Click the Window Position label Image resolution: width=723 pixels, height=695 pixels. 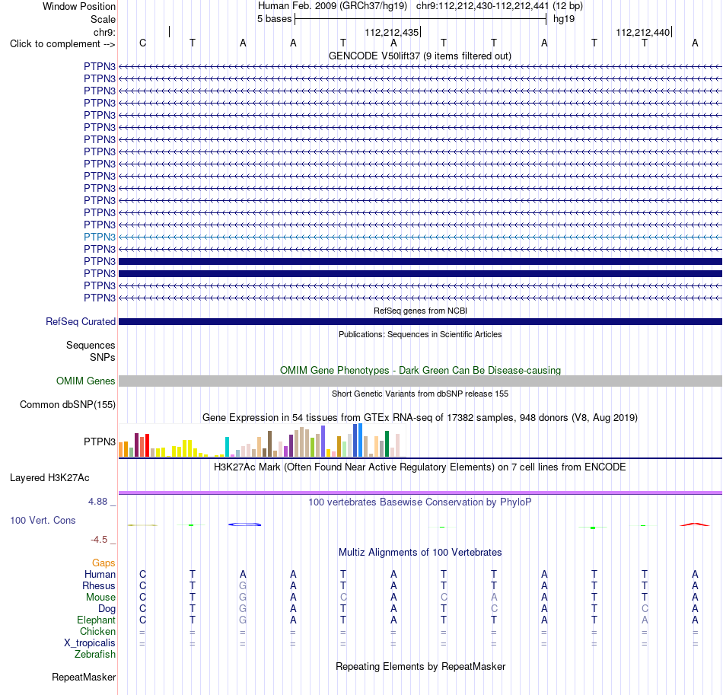pyautogui.click(x=79, y=6)
